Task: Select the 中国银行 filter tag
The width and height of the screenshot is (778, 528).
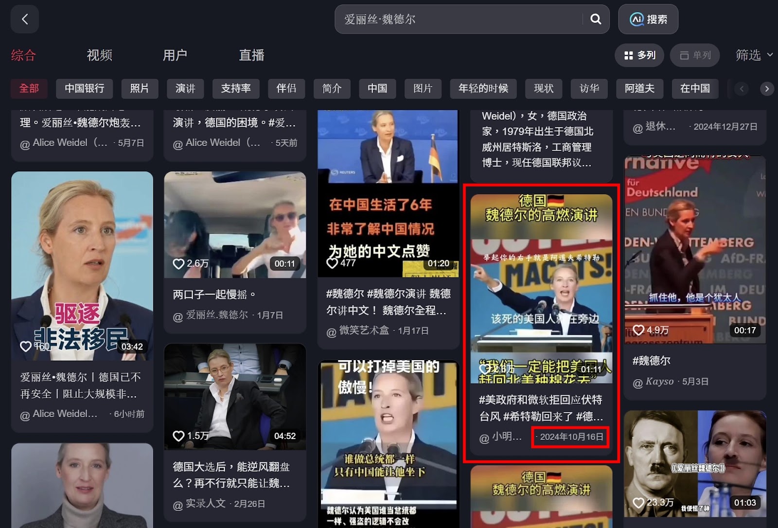Action: 85,89
